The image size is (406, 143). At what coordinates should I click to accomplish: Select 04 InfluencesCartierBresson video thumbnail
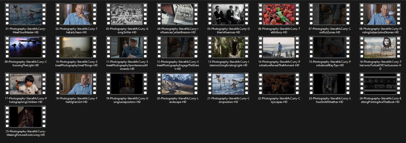178,14
